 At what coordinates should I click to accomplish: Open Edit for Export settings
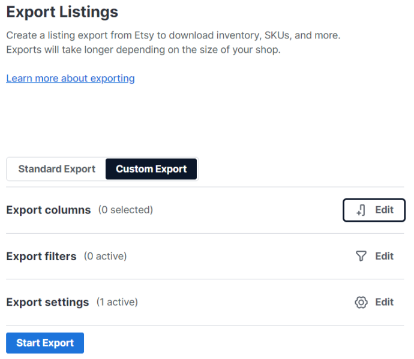point(374,302)
